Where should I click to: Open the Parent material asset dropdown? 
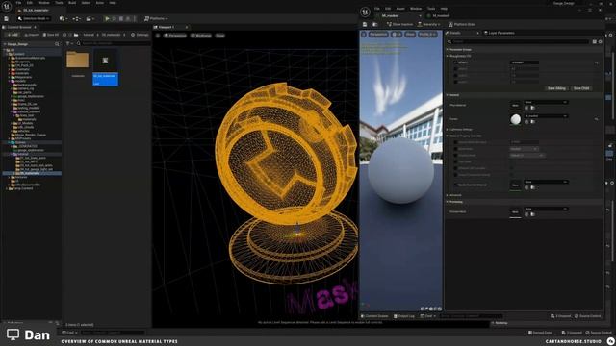pos(546,116)
